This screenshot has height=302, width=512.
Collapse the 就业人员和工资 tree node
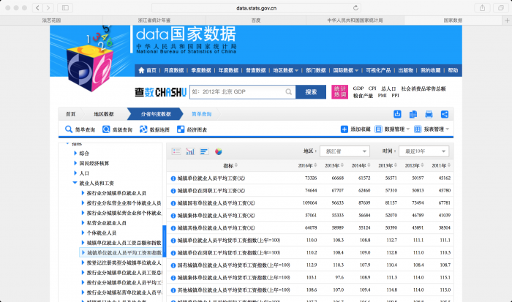[75, 183]
